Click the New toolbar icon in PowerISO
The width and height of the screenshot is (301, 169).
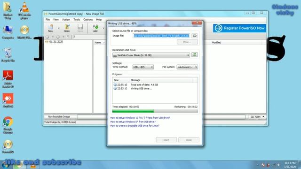(50, 28)
